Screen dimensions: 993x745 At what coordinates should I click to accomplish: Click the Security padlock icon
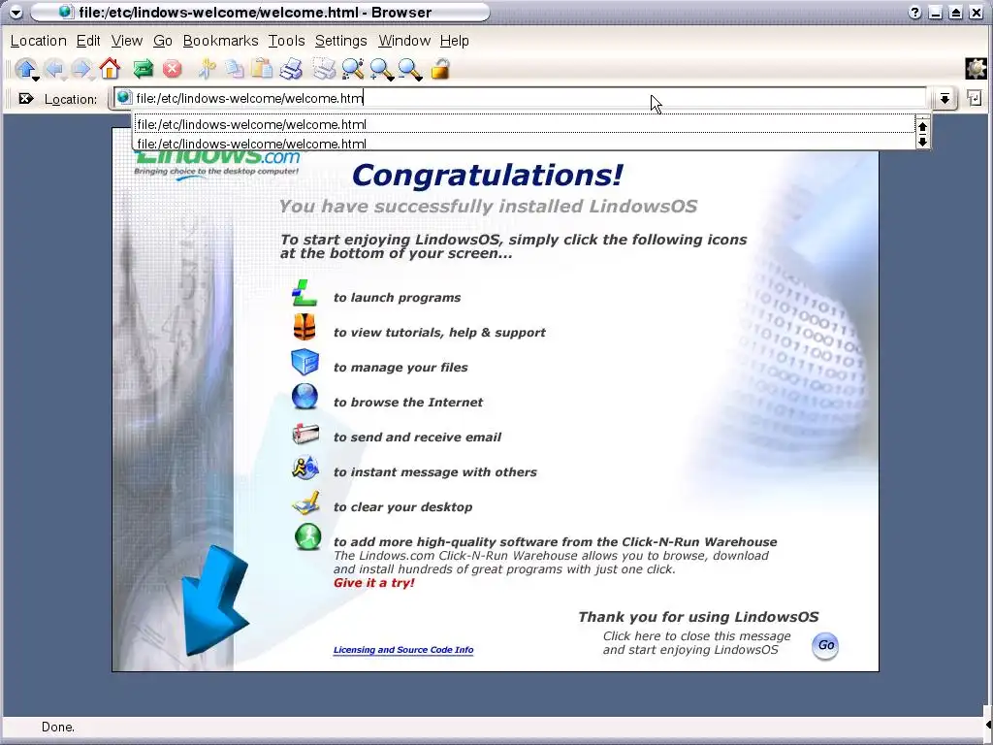coord(440,69)
